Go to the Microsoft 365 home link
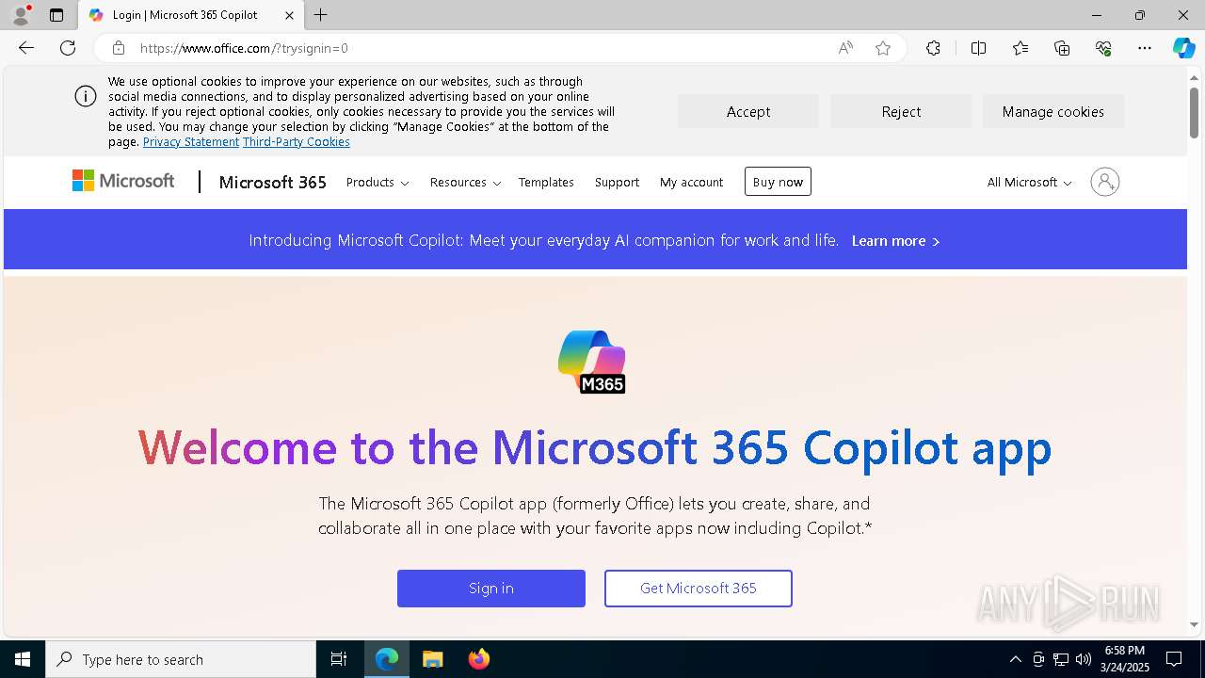This screenshot has height=678, width=1205. [x=272, y=182]
